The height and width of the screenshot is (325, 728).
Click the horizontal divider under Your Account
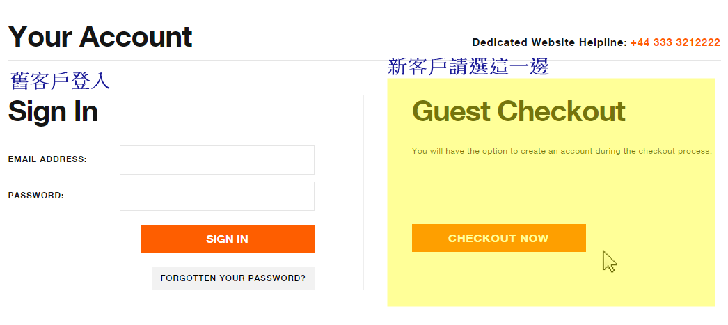(364, 61)
